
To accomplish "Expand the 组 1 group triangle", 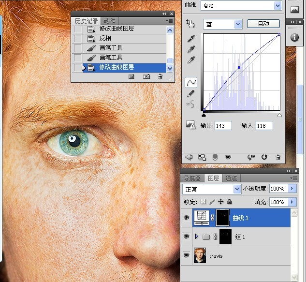I will click(x=197, y=237).
